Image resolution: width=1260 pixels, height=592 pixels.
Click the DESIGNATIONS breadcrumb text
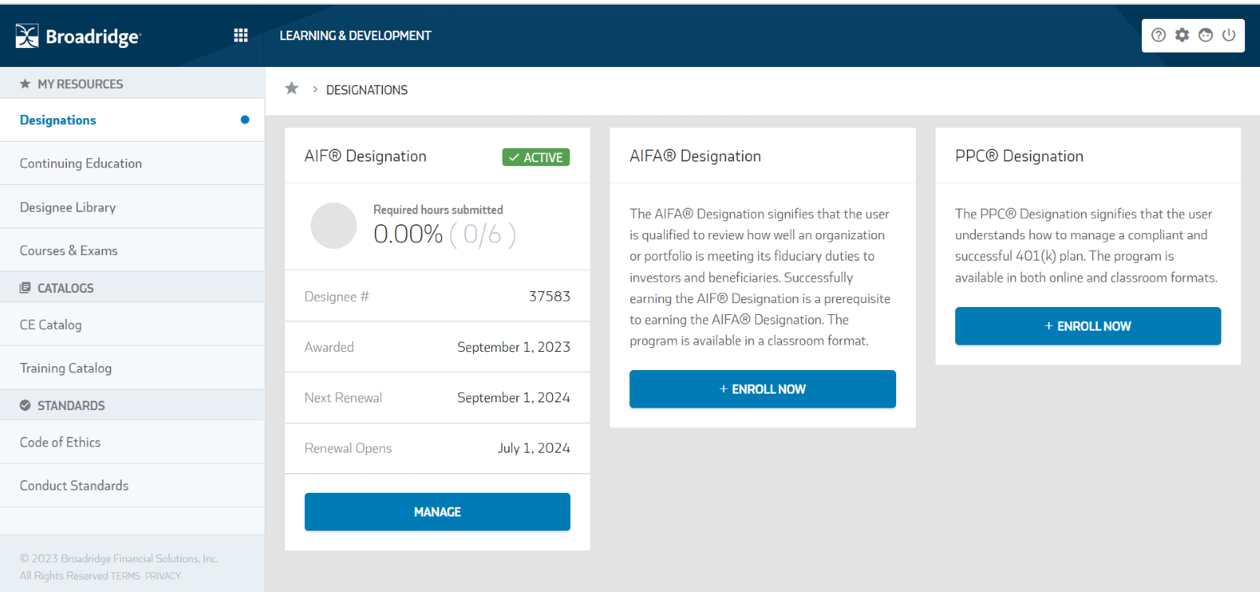(367, 90)
